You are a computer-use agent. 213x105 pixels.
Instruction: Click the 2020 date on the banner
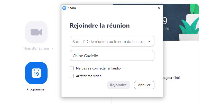166,29
